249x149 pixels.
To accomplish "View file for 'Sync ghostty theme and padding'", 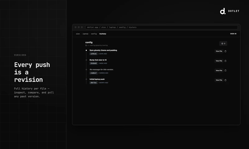I will (219, 51).
